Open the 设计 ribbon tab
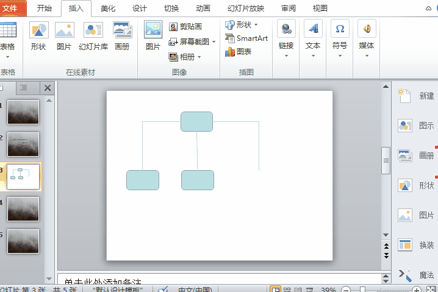This screenshot has height=292, width=438. pos(139,9)
